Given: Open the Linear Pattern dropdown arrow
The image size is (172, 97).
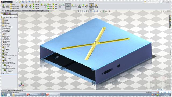Looking at the screenshot, I should point(45,9).
